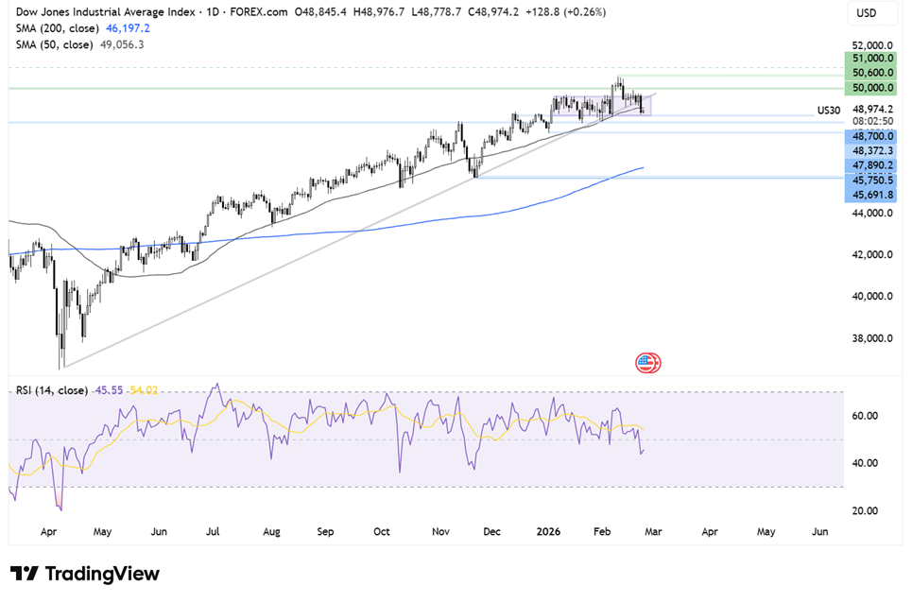Click the 60.00 RSI axis label

[x=865, y=416]
